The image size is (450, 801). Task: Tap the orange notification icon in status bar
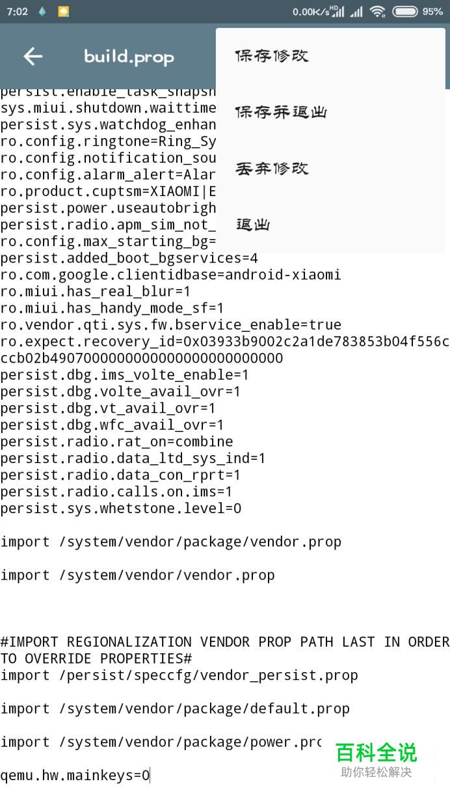click(63, 11)
